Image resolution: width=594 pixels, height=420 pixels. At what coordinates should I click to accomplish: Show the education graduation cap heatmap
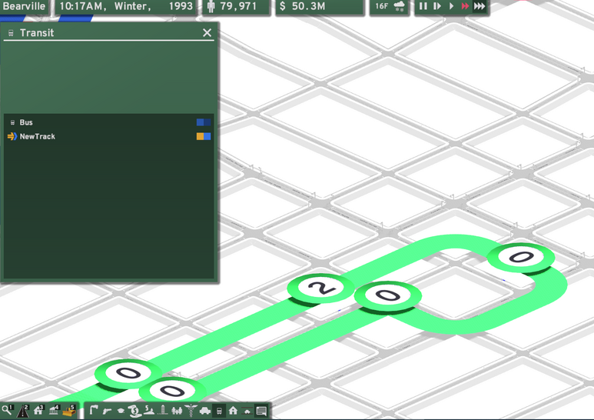pyautogui.click(x=121, y=411)
